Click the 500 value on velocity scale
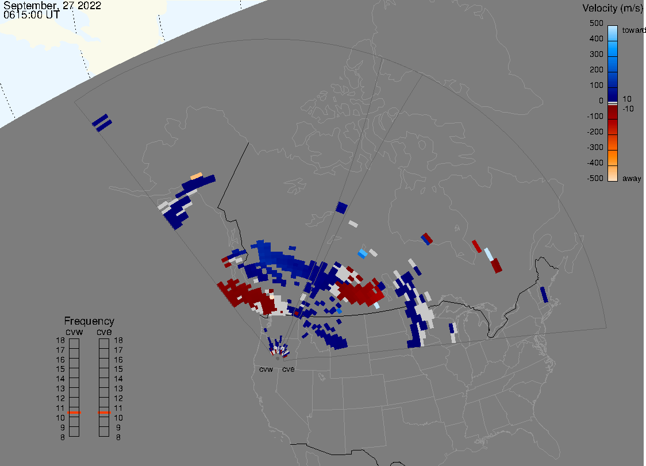646x466 pixels. (x=596, y=23)
